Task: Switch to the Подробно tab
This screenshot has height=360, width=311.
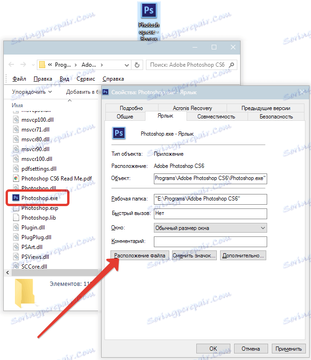Action: click(131, 108)
